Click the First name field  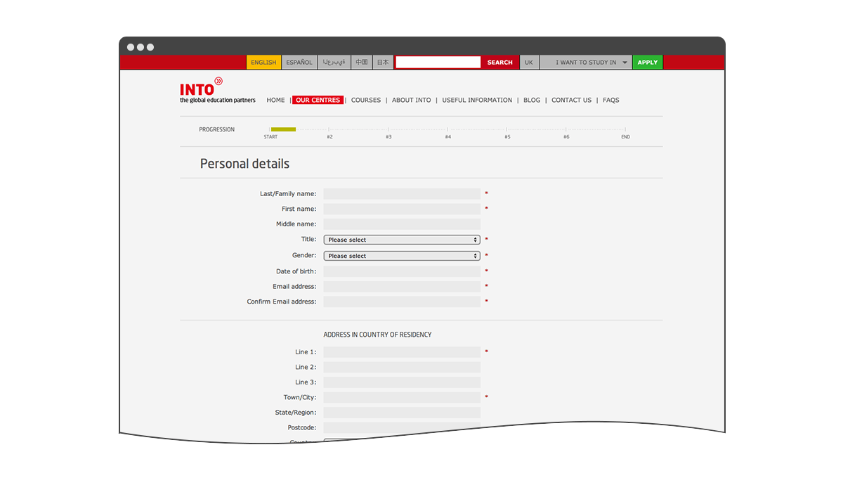(402, 209)
